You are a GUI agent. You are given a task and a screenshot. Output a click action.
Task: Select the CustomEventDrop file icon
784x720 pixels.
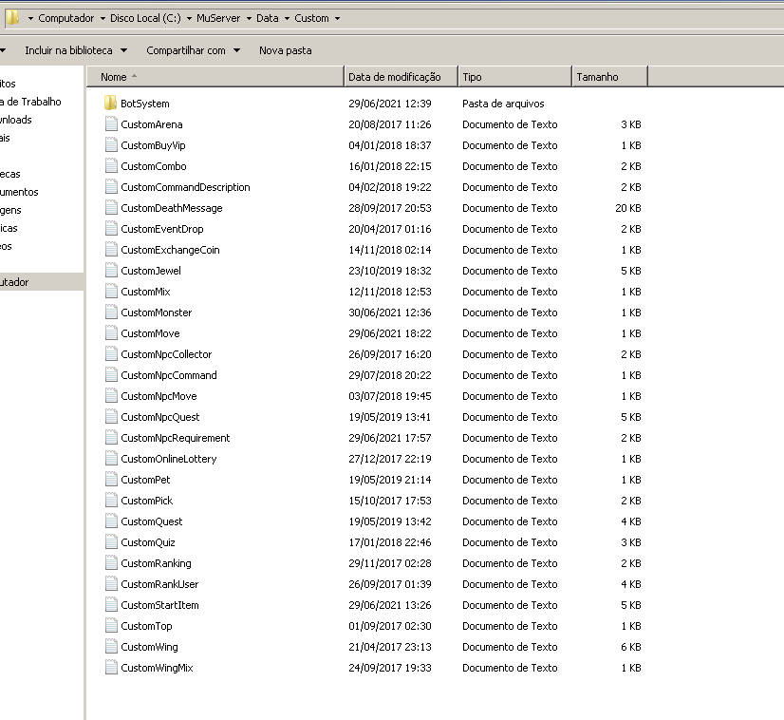click(x=111, y=229)
